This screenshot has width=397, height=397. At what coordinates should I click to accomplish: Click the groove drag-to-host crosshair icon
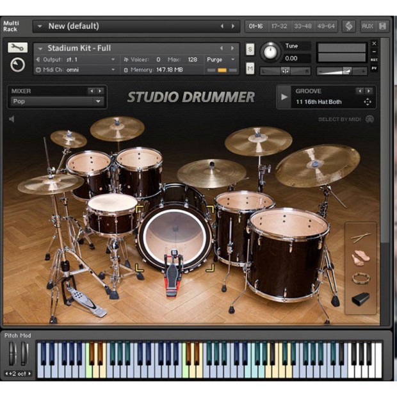pyautogui.click(x=368, y=102)
